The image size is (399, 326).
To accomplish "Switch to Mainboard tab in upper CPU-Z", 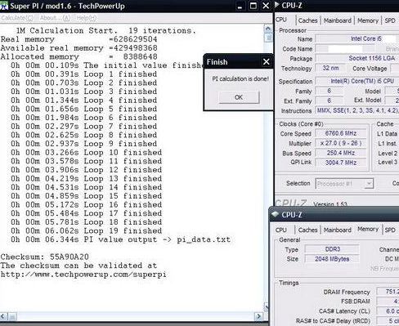I will [338, 20].
